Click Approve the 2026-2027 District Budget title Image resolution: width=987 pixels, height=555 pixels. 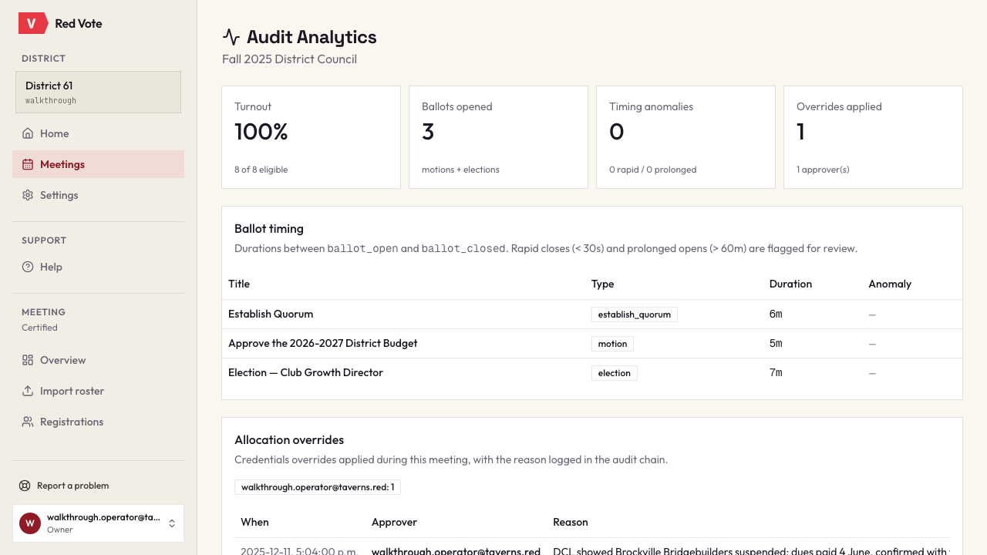pos(322,343)
